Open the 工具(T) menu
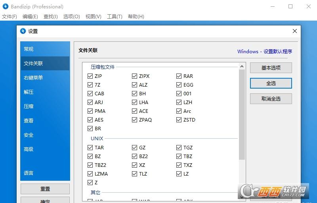The height and width of the screenshot is (203, 317). [115, 16]
